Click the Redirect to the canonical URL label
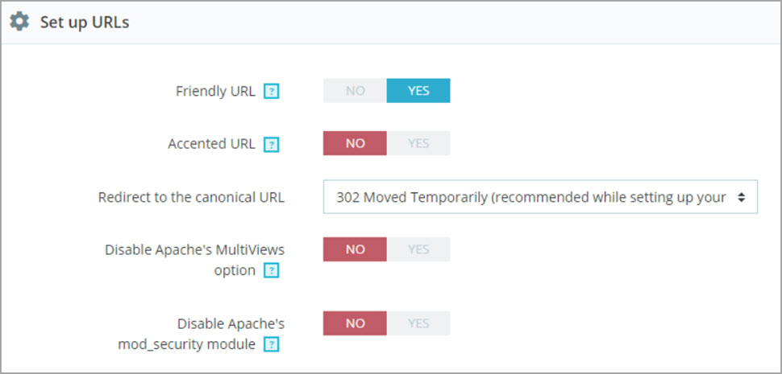 point(191,197)
